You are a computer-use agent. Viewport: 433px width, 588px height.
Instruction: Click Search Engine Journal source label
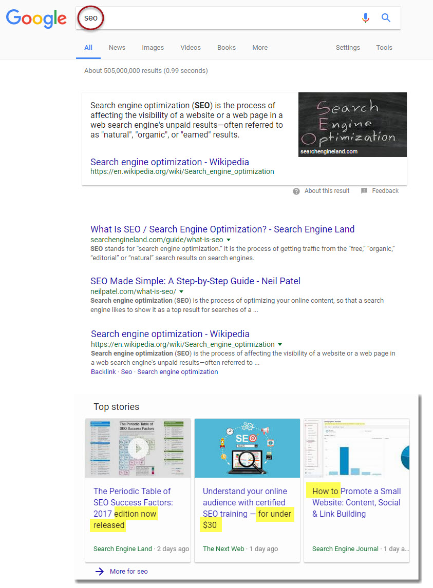point(345,548)
